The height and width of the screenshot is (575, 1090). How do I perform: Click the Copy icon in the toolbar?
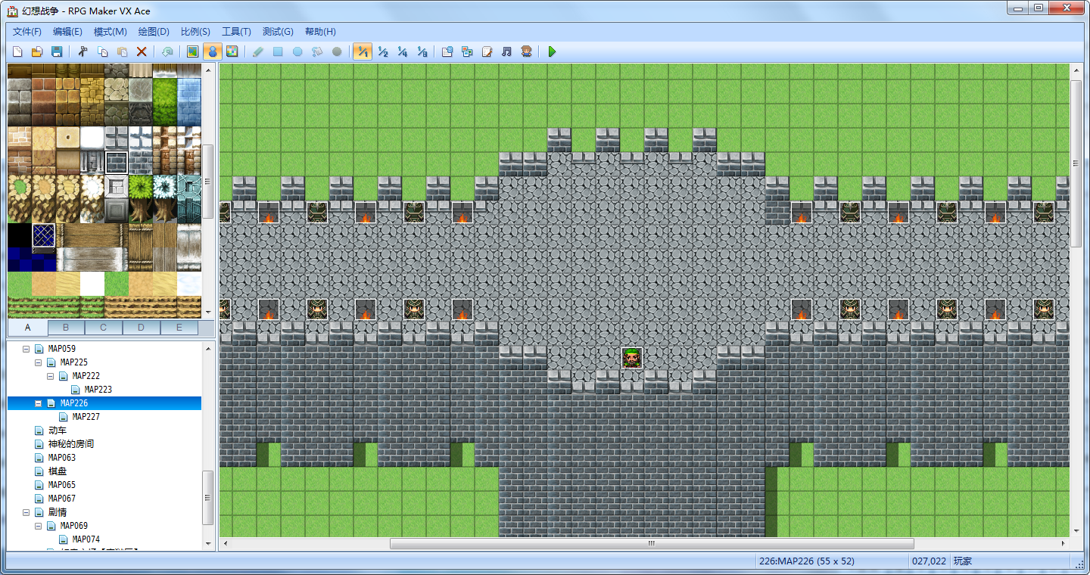click(102, 51)
